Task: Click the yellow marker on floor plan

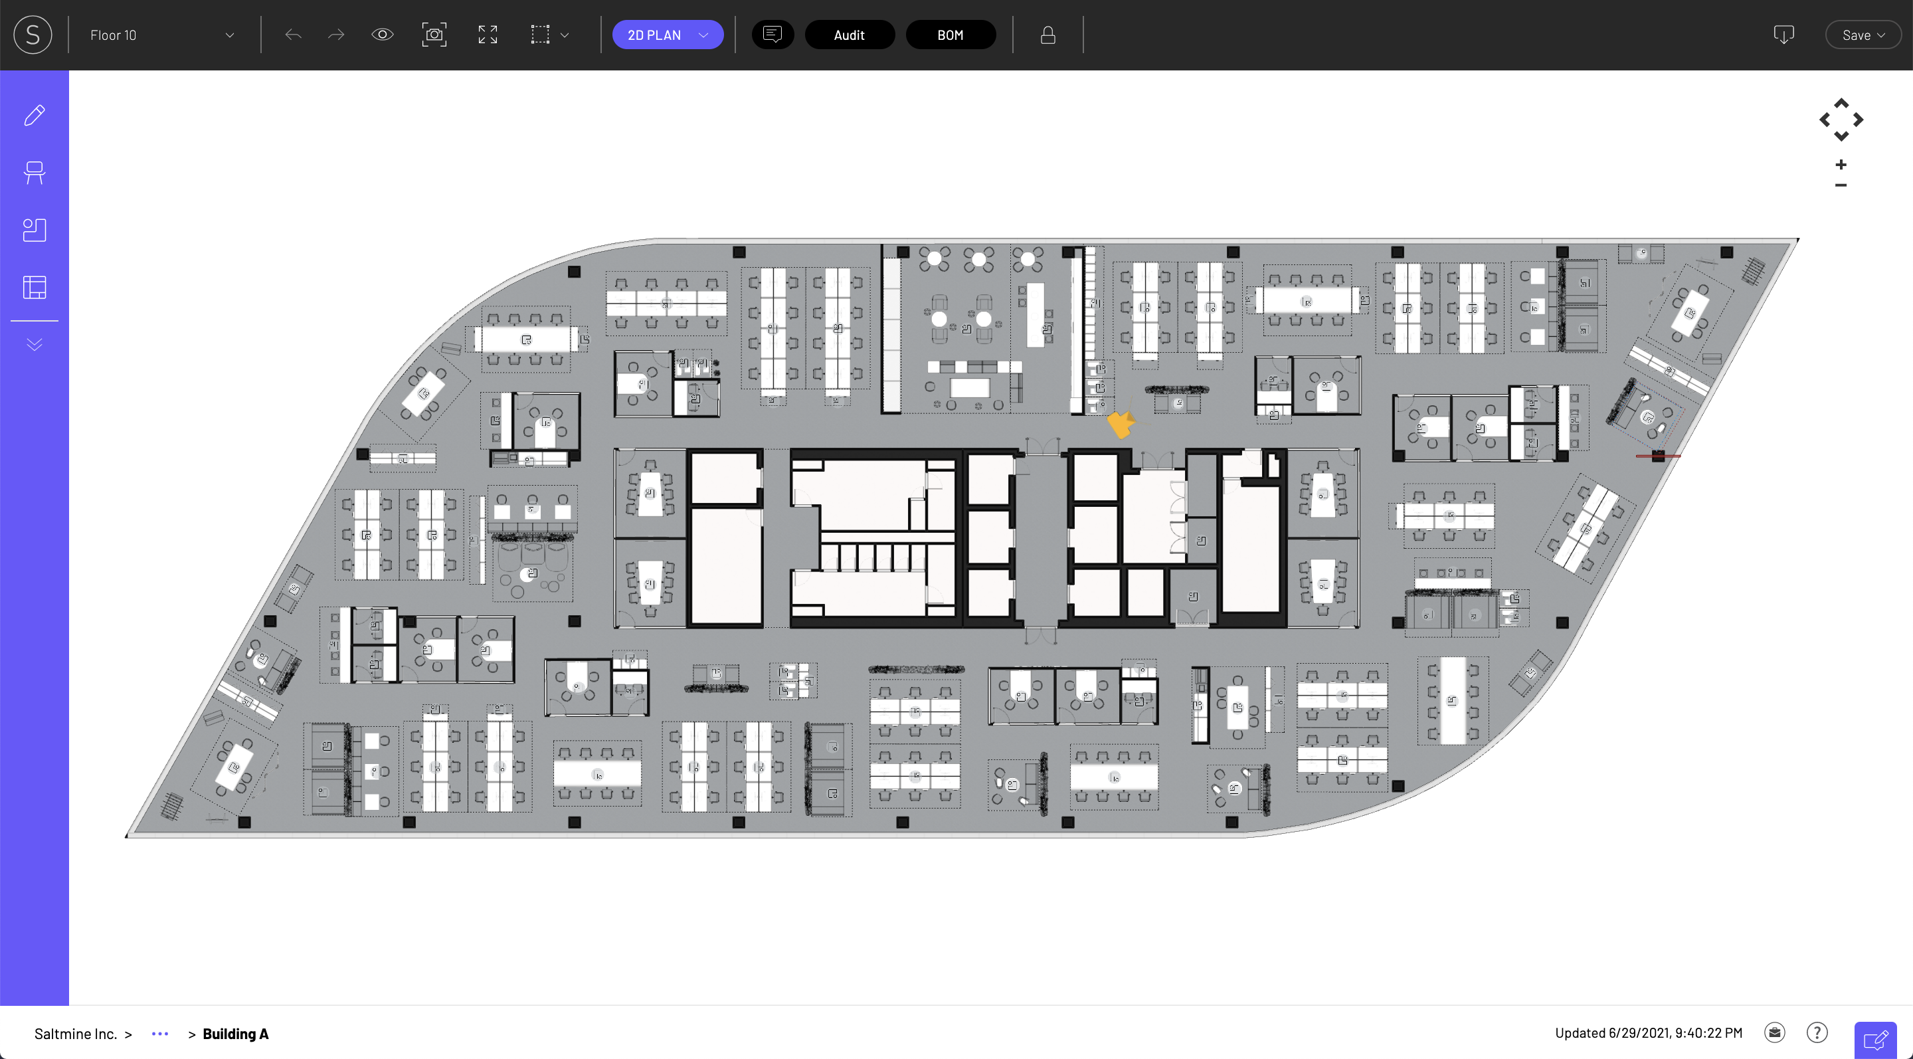Action: tap(1121, 424)
